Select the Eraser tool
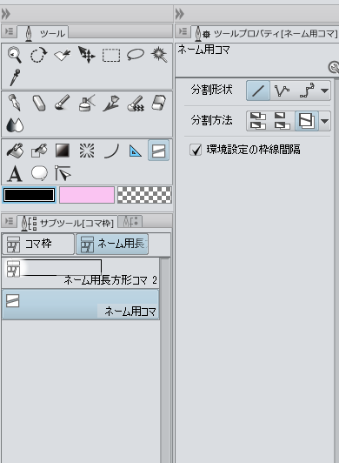The height and width of the screenshot is (463, 339). click(159, 103)
